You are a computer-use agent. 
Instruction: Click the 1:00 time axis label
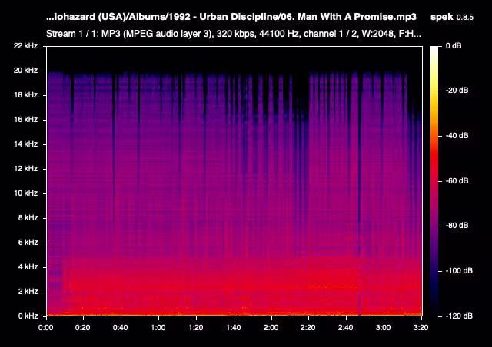point(158,328)
